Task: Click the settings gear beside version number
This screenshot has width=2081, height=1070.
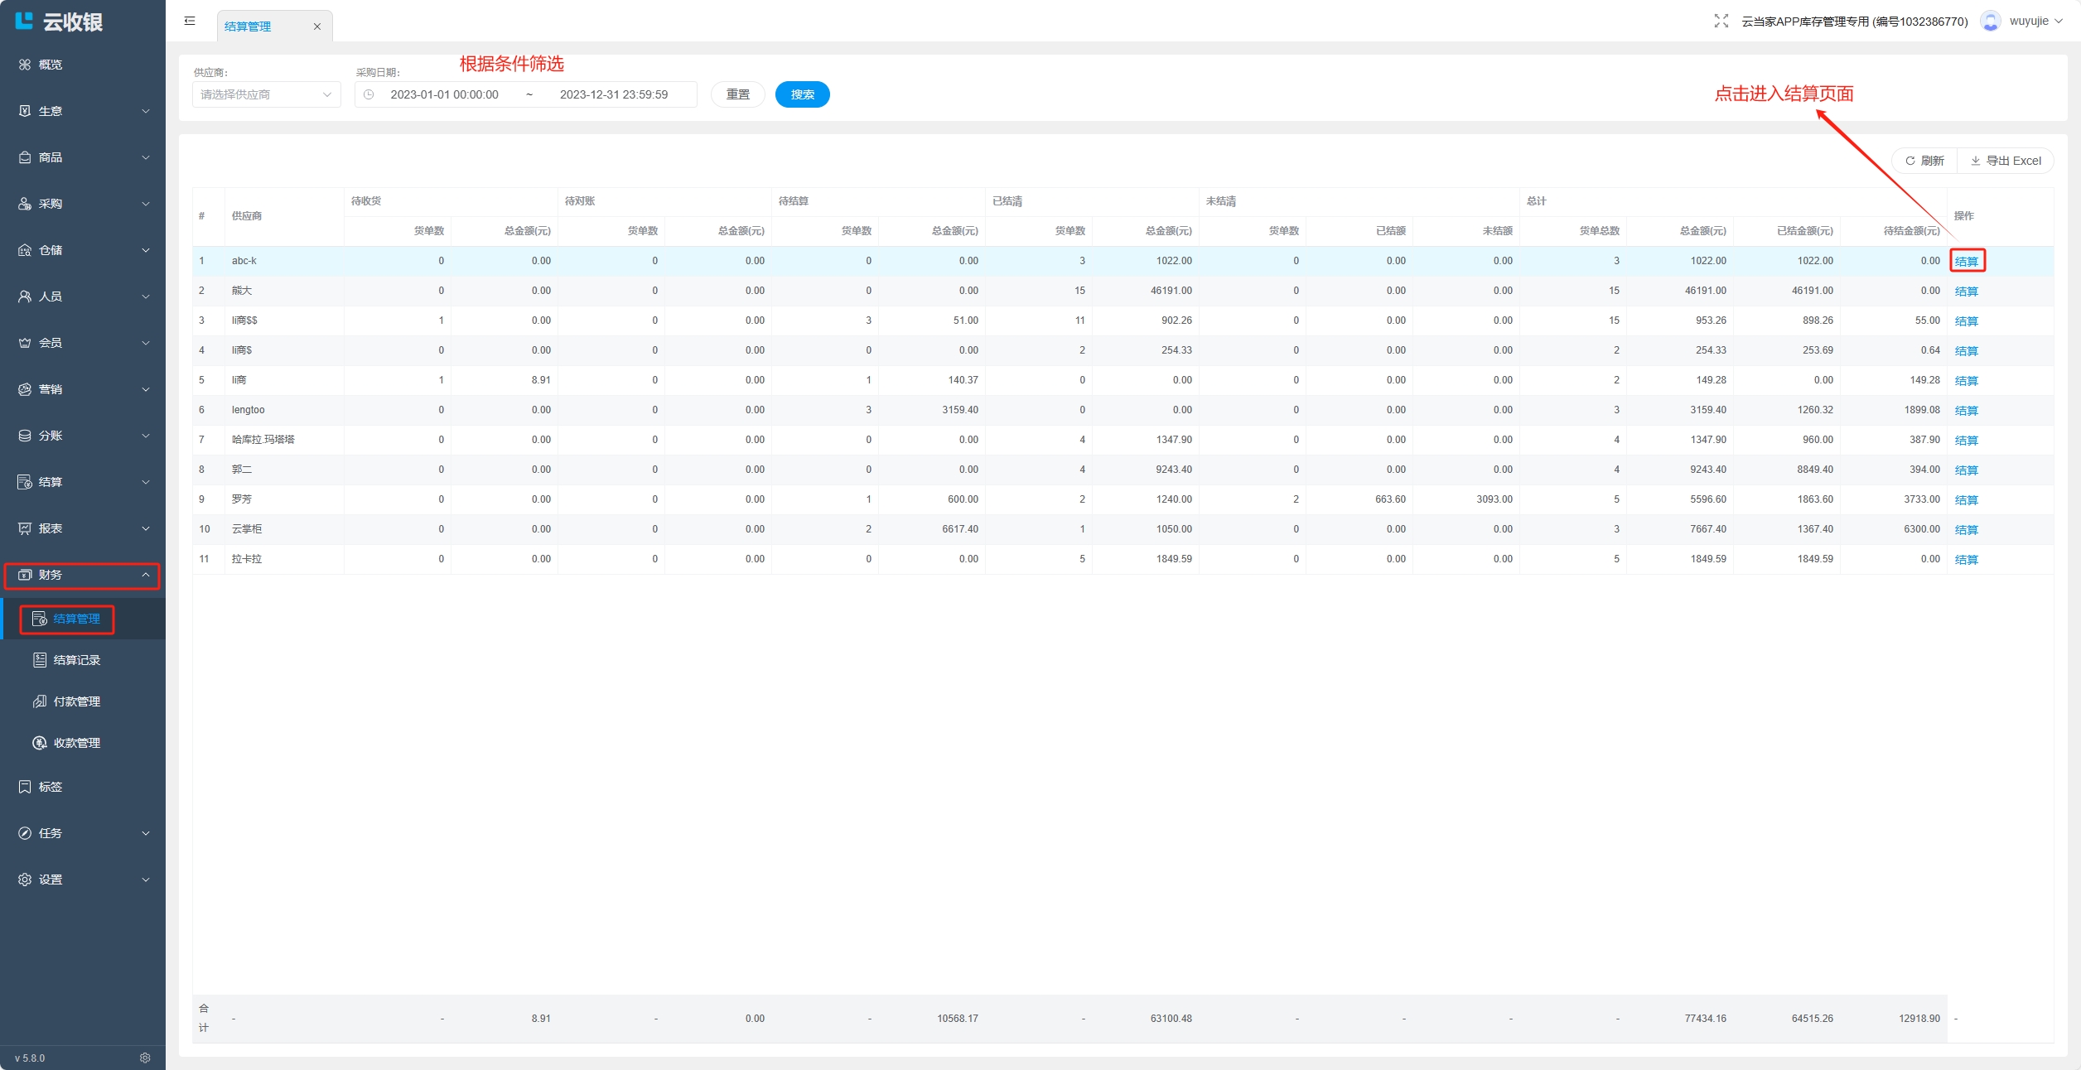Action: pos(145,1058)
